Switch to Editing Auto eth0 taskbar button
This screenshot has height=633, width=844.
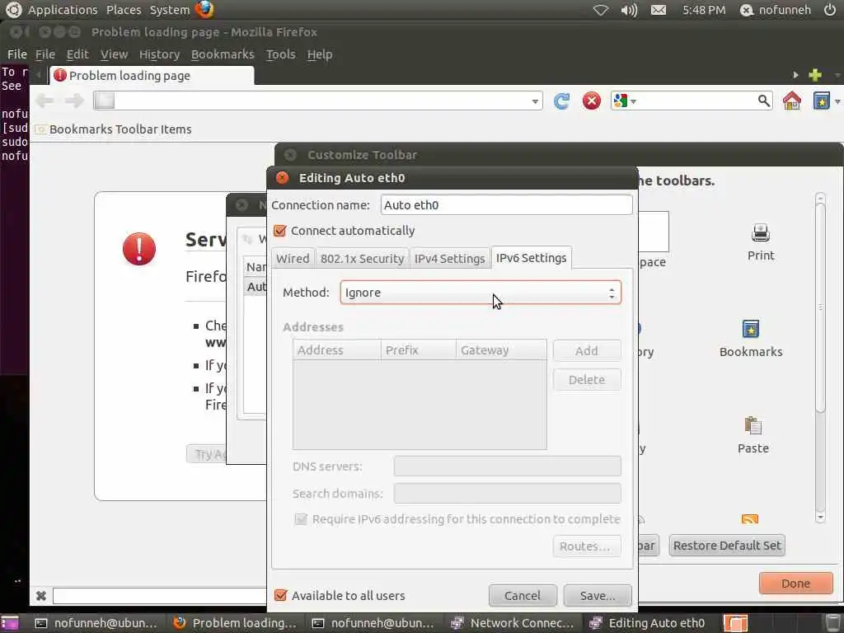tap(649, 623)
